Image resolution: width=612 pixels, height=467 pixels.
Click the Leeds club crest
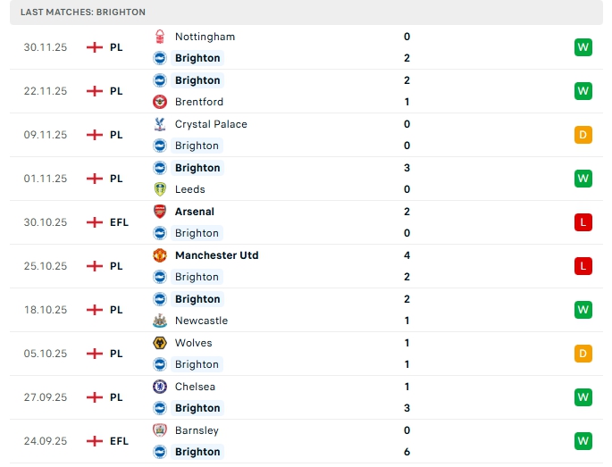(159, 189)
